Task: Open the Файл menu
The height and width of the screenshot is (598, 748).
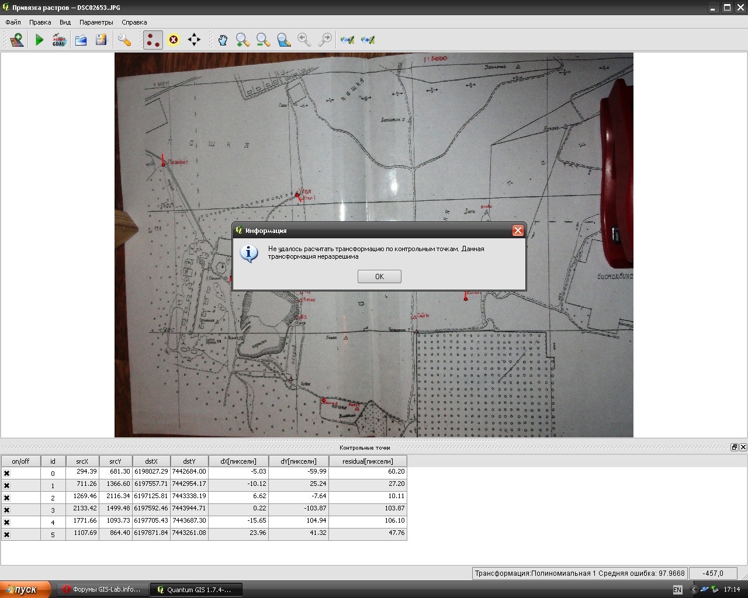Action: tap(13, 22)
